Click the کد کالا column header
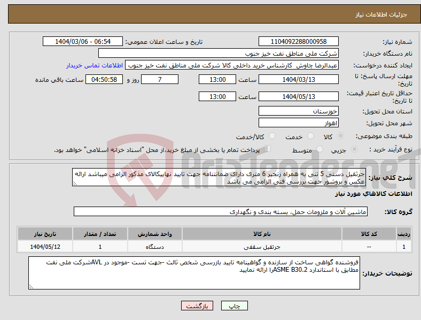The width and height of the screenshot is (421, 320). tap(369, 234)
